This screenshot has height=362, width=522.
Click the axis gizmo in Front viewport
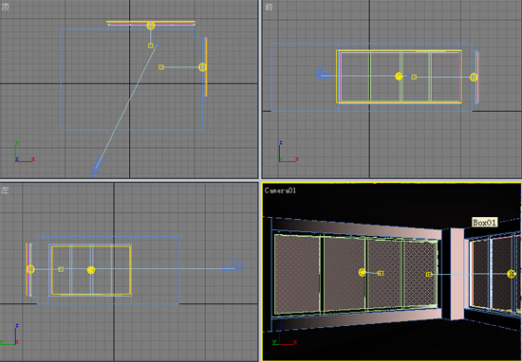289,152
